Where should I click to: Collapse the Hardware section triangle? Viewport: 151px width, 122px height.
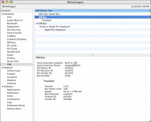[3, 14]
